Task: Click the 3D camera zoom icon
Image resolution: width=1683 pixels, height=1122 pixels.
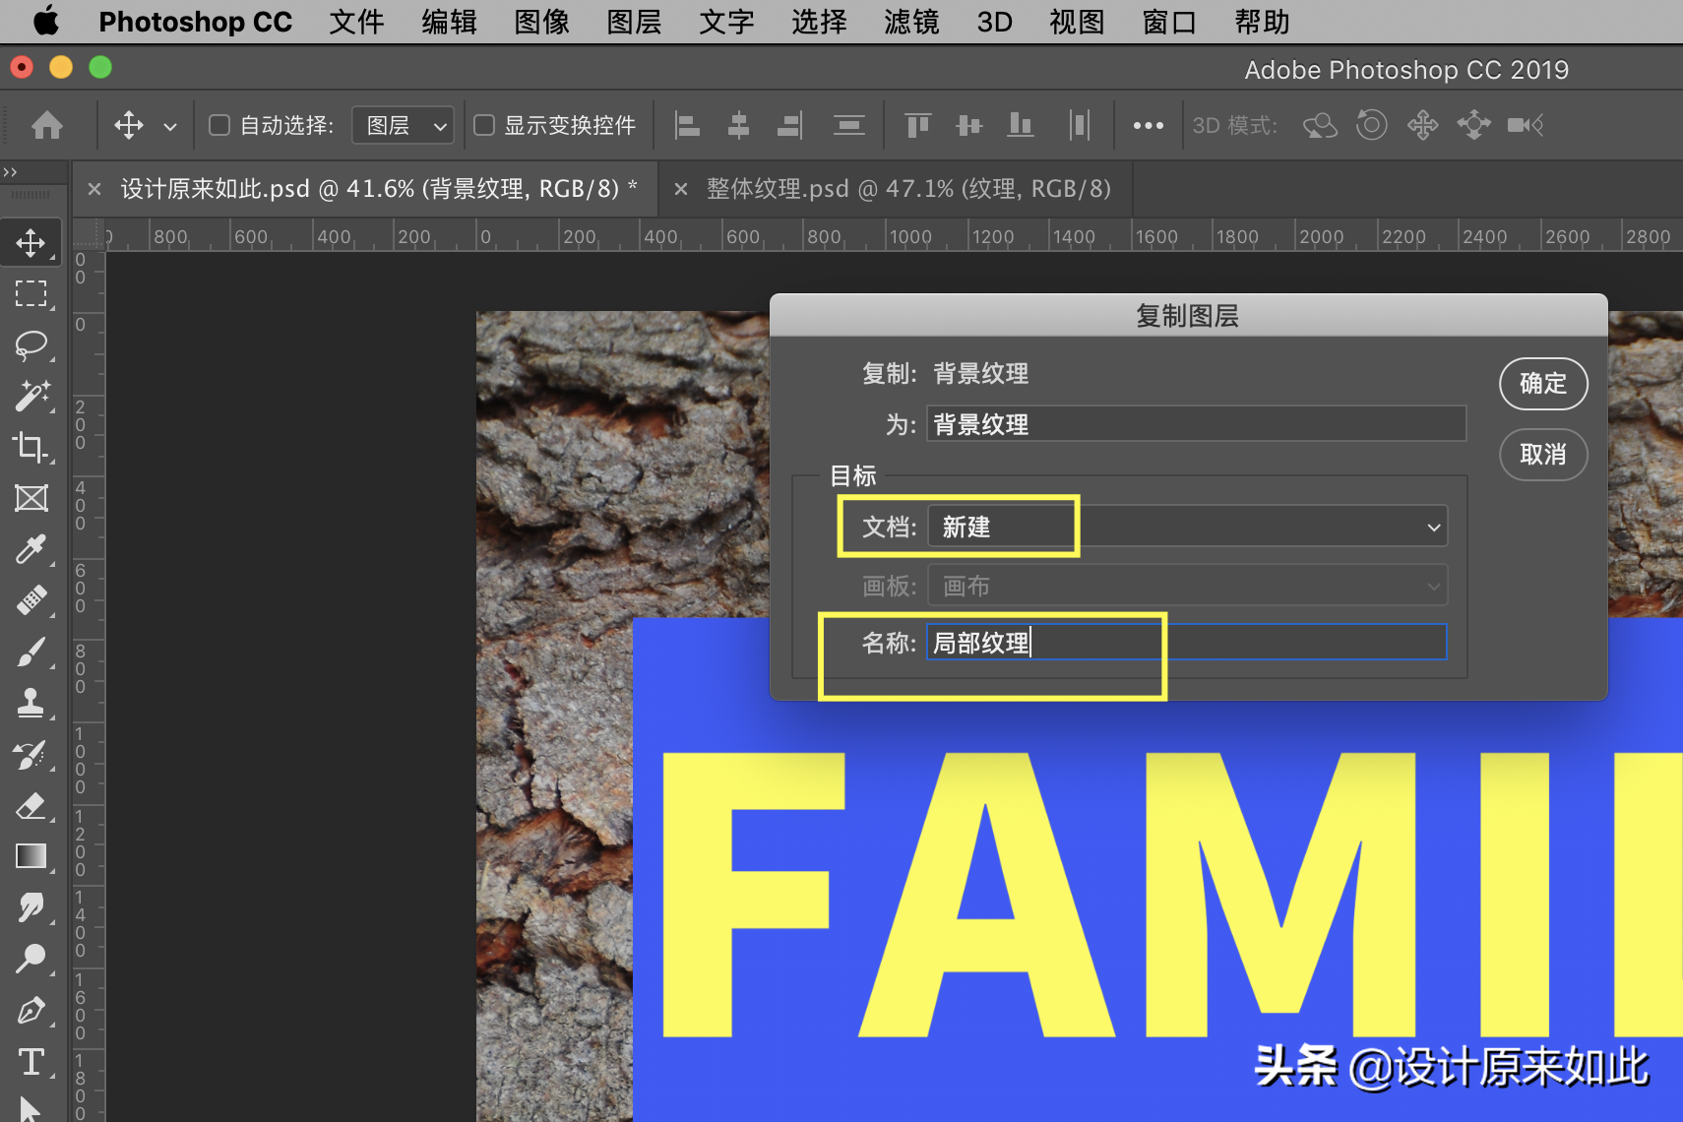Action: click(x=1525, y=125)
